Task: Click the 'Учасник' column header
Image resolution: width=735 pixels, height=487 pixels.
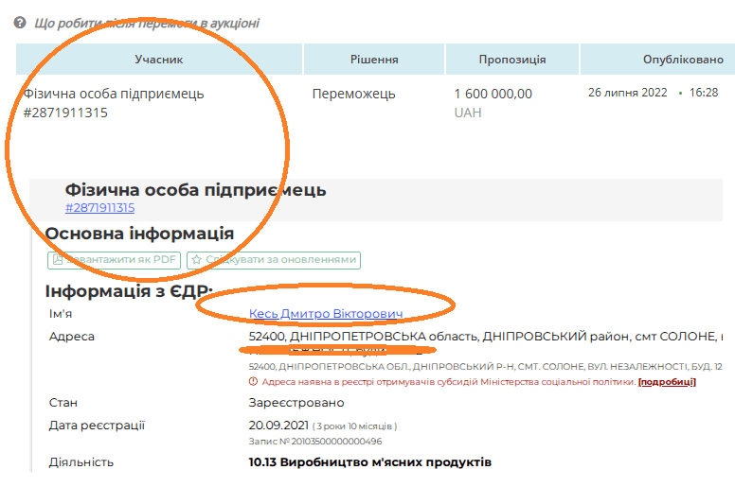Action: point(158,60)
